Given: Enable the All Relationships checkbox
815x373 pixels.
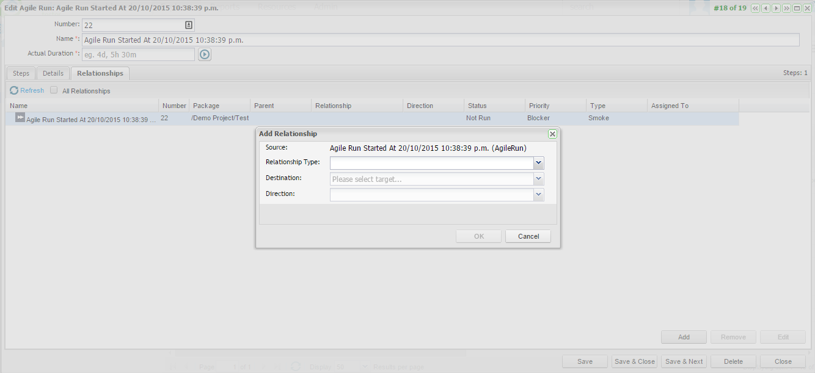Looking at the screenshot, I should coord(54,90).
